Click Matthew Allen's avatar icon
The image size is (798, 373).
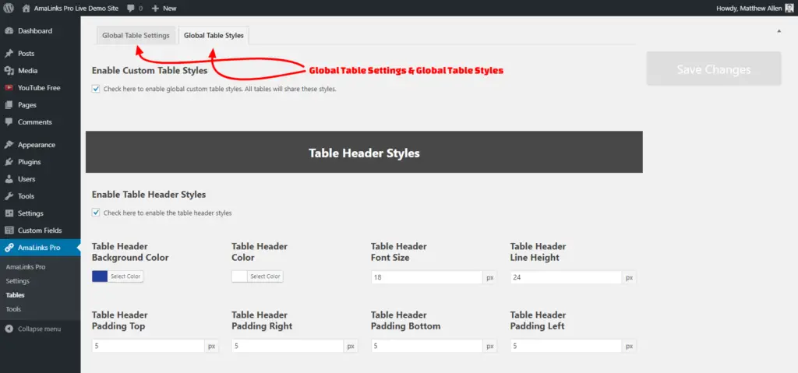(789, 8)
